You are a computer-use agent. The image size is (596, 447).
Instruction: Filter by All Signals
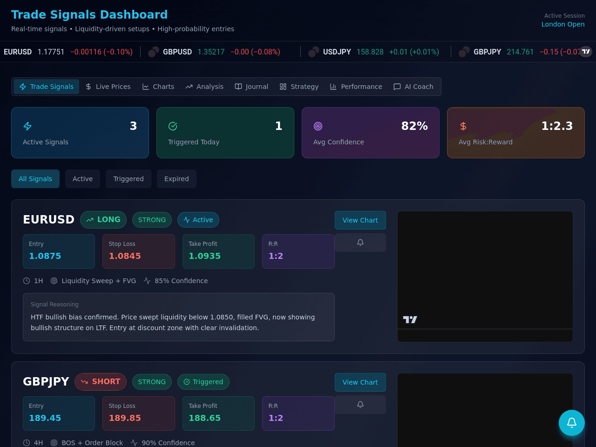coord(35,179)
